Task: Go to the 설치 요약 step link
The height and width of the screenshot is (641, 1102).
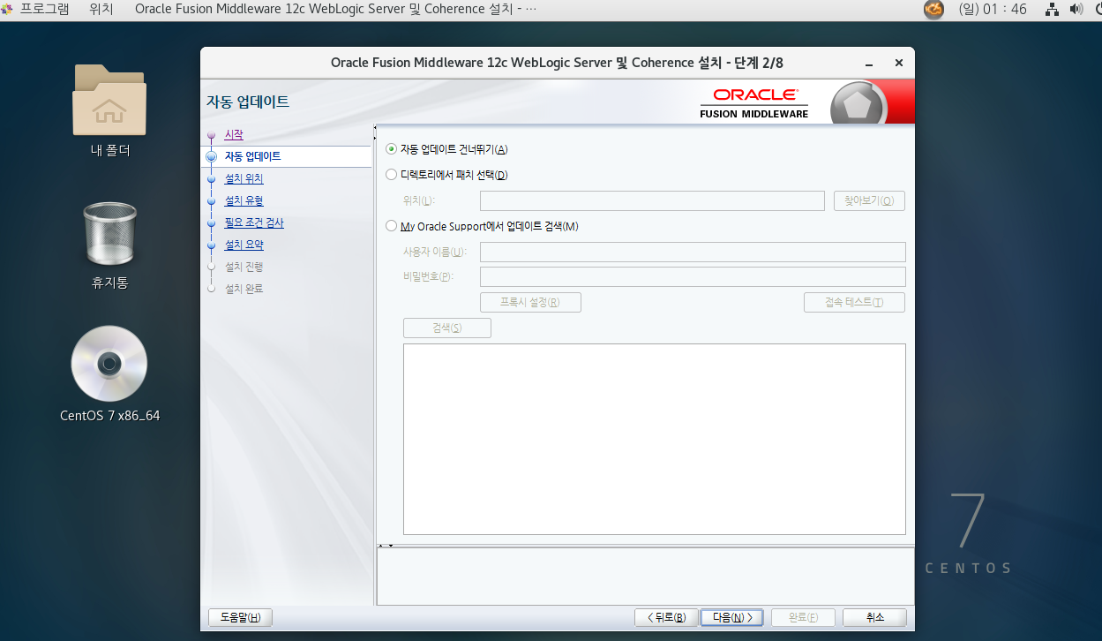Action: [244, 245]
